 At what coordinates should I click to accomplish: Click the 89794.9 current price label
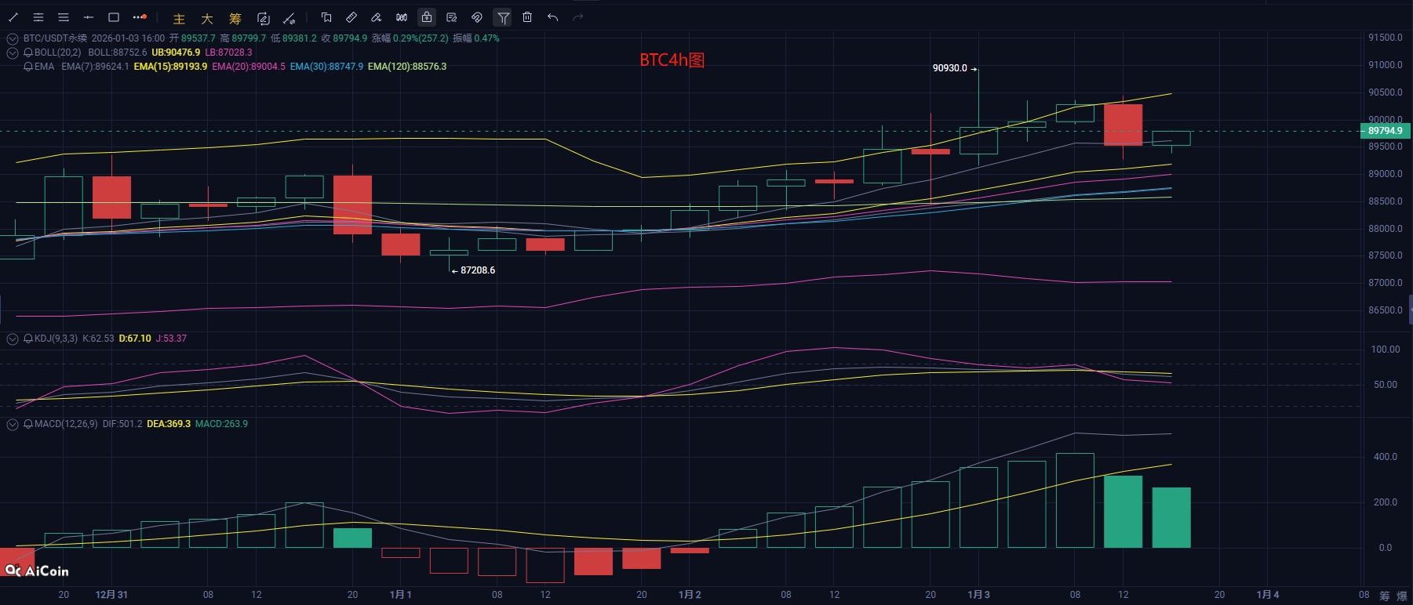[1385, 131]
